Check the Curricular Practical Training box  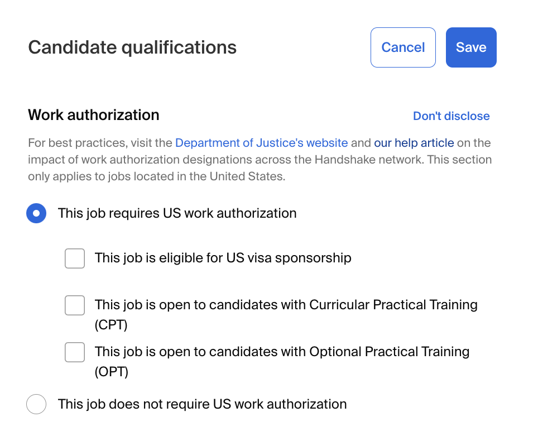tap(75, 305)
